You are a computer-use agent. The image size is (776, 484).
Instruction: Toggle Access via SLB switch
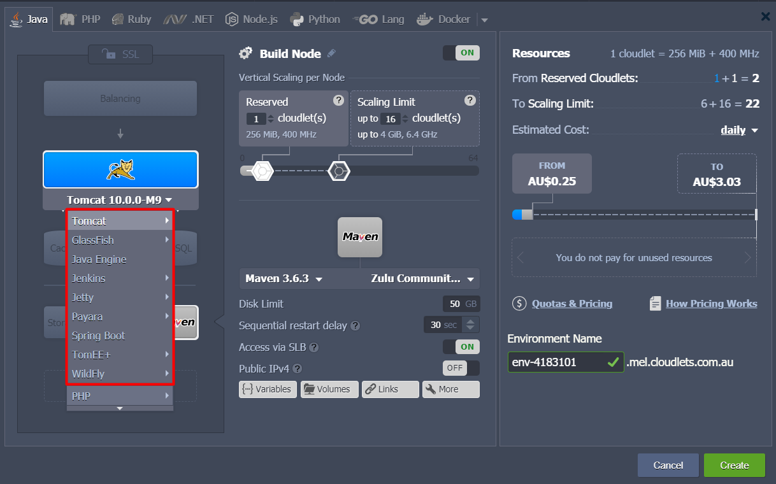[x=461, y=346]
